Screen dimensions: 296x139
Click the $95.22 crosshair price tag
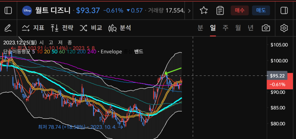point(277,76)
